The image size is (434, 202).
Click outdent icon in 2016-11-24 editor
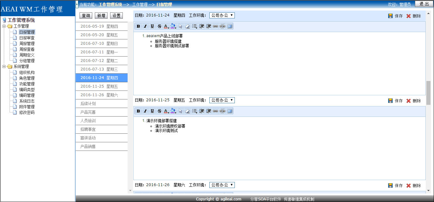point(201,26)
